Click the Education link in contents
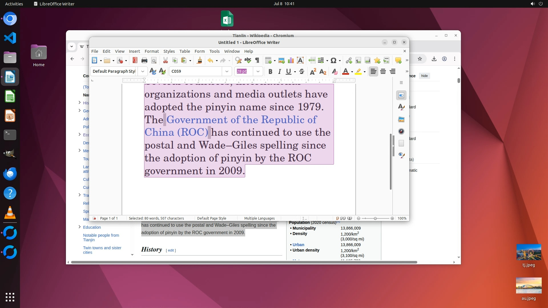The width and height of the screenshot is (548, 308). point(92,227)
